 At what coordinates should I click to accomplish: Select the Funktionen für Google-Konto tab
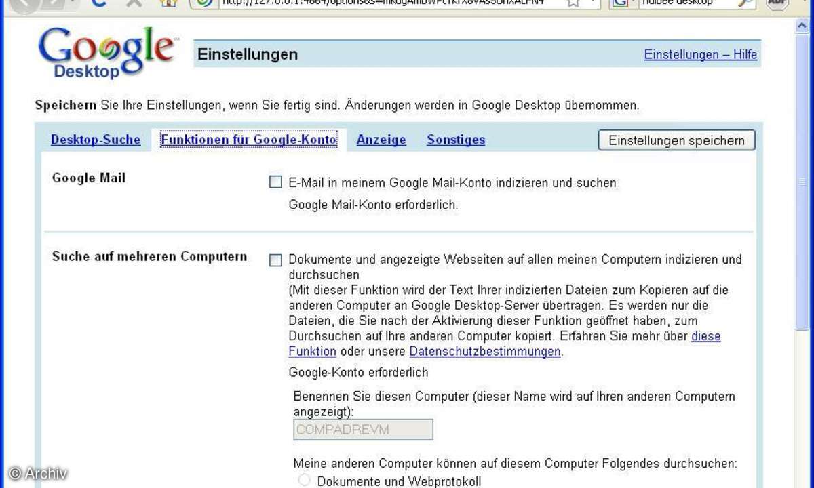coord(248,140)
